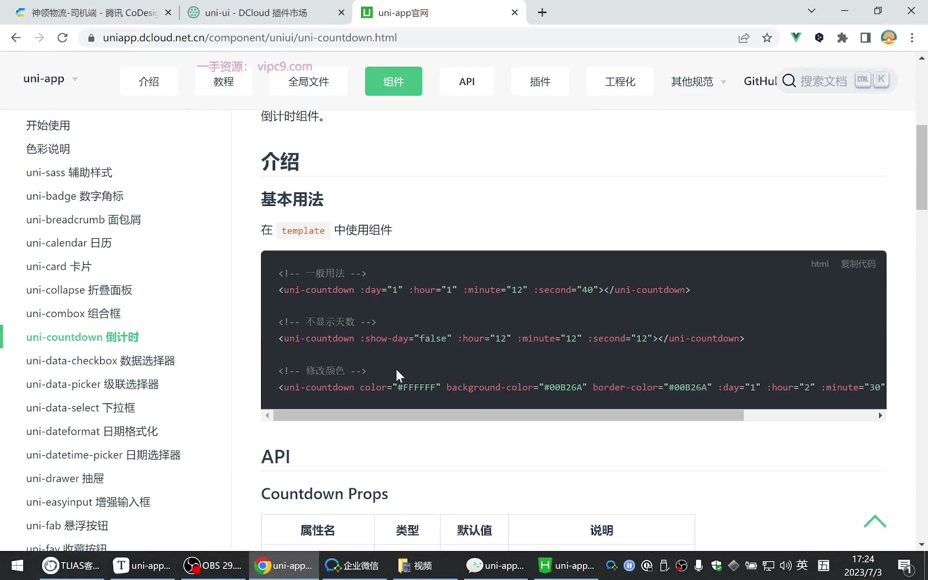The width and height of the screenshot is (928, 580).
Task: Open OBS from the taskbar
Action: tap(213, 565)
